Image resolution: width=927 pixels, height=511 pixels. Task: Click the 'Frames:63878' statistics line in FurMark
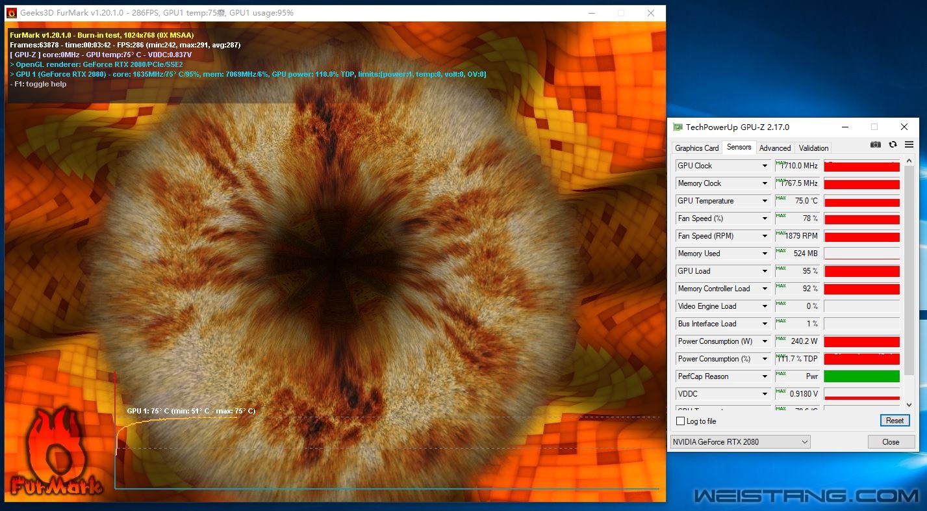point(125,45)
